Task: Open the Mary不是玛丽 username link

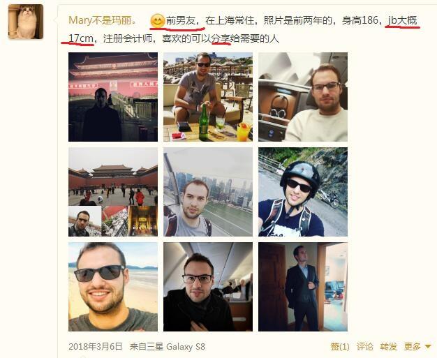Action: pyautogui.click(x=103, y=20)
